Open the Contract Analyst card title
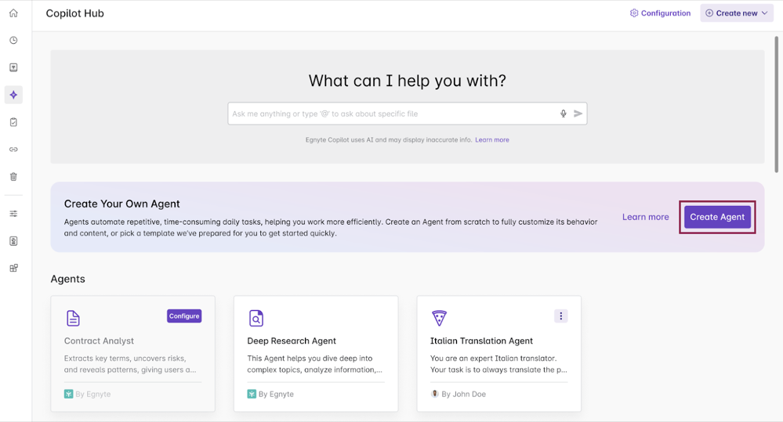This screenshot has height=422, width=783. pyautogui.click(x=99, y=341)
